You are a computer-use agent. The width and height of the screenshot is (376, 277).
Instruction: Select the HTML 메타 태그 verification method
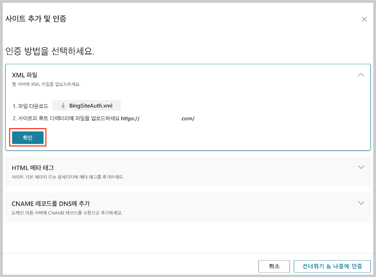(x=188, y=170)
